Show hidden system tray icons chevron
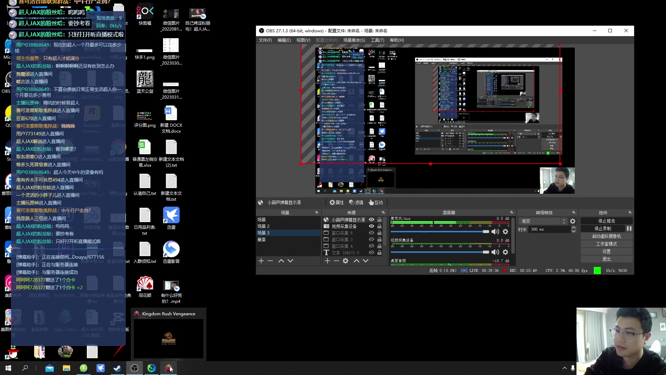Image resolution: width=666 pixels, height=375 pixels. 564,368
